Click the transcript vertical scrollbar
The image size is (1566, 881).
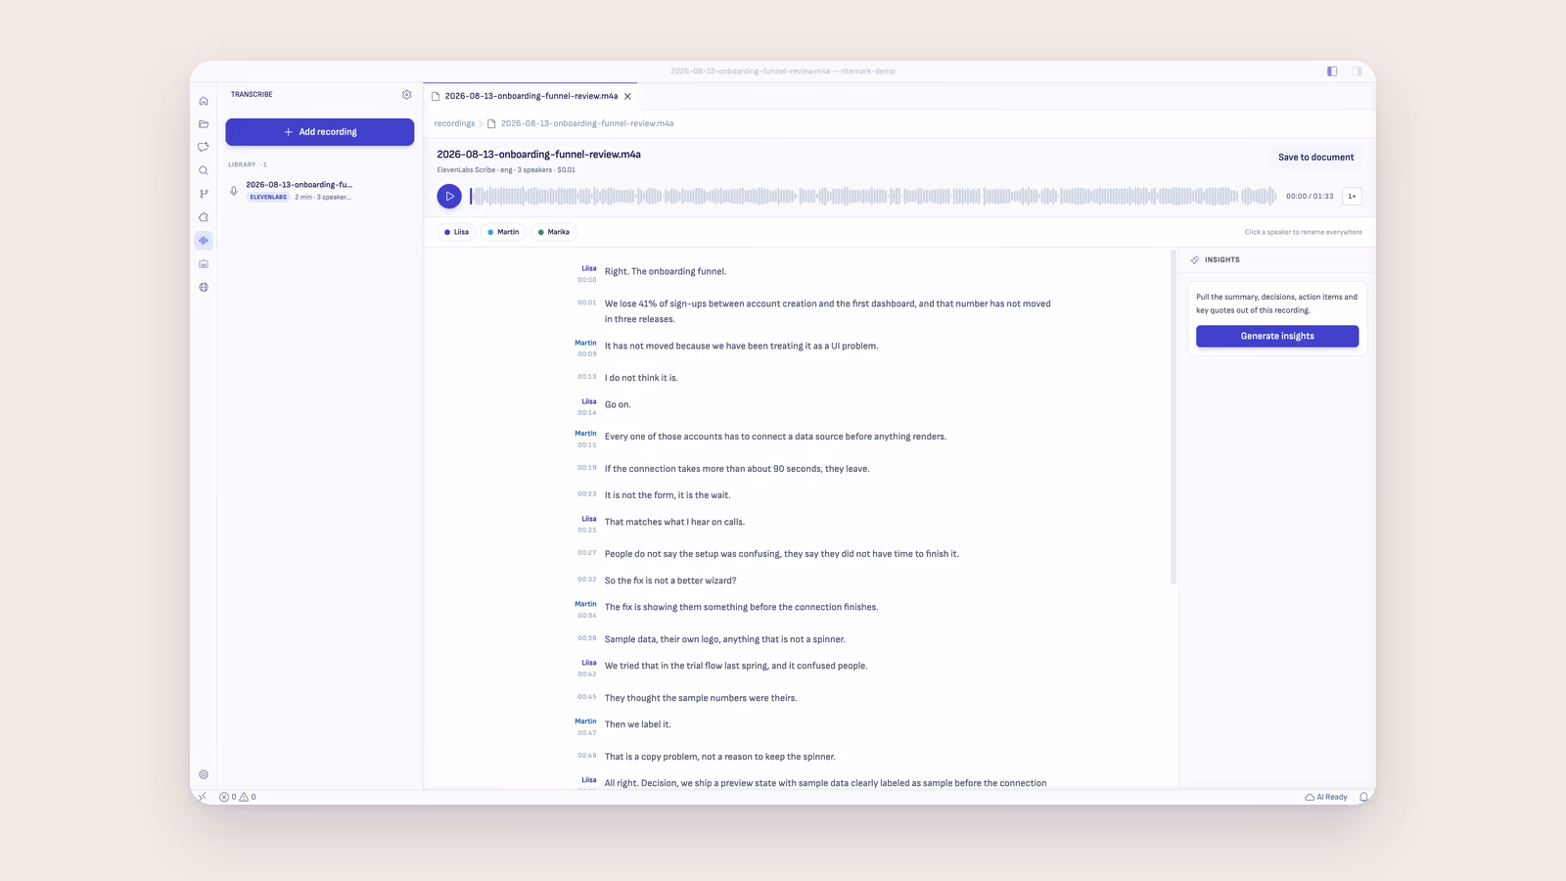click(1174, 418)
